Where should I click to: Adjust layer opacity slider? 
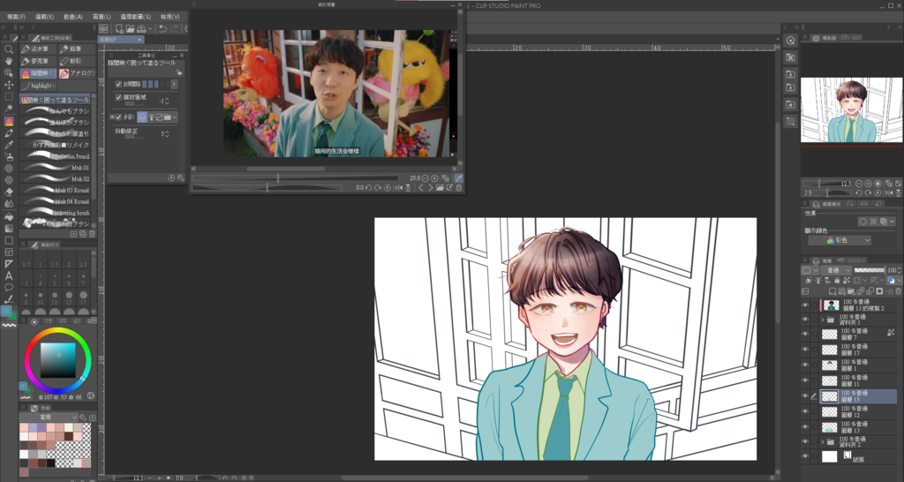tap(870, 270)
